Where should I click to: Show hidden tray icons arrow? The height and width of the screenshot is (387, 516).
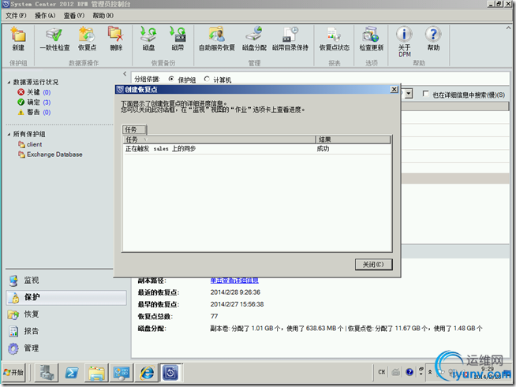[x=430, y=372]
